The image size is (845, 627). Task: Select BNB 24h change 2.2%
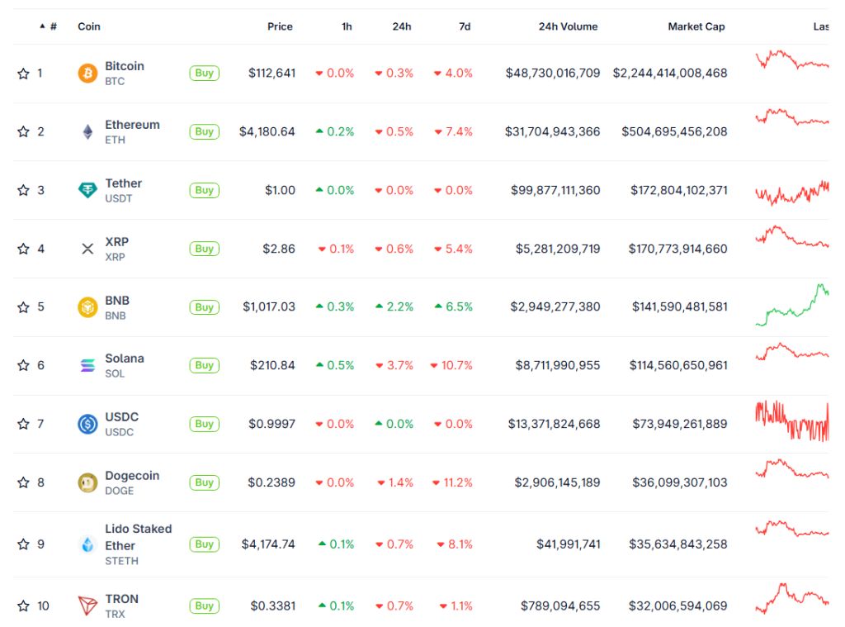click(394, 307)
